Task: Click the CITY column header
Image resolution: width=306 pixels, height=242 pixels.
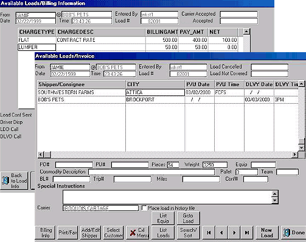Action: point(155,84)
